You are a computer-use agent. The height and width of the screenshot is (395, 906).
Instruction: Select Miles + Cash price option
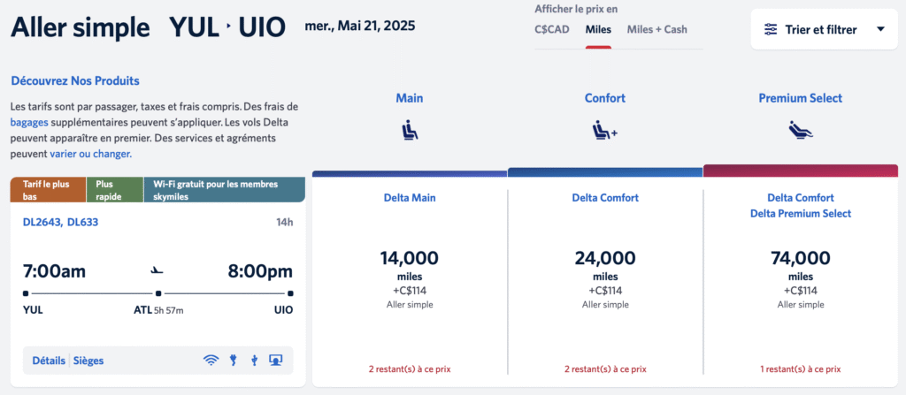[x=656, y=29]
